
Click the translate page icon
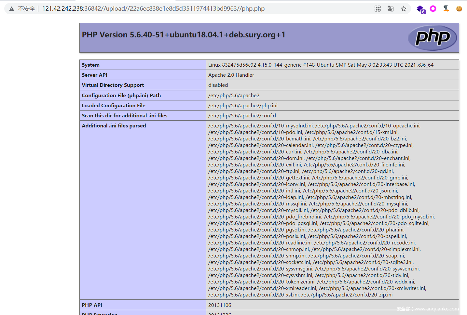click(391, 9)
